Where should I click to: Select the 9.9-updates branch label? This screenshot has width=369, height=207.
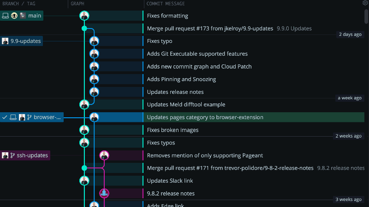click(x=21, y=41)
